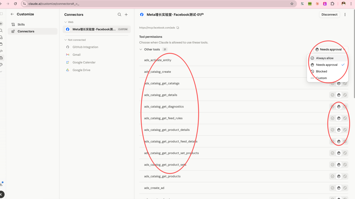
Task: Set ads_catalog_get_products to needs approval
Action: (339, 176)
